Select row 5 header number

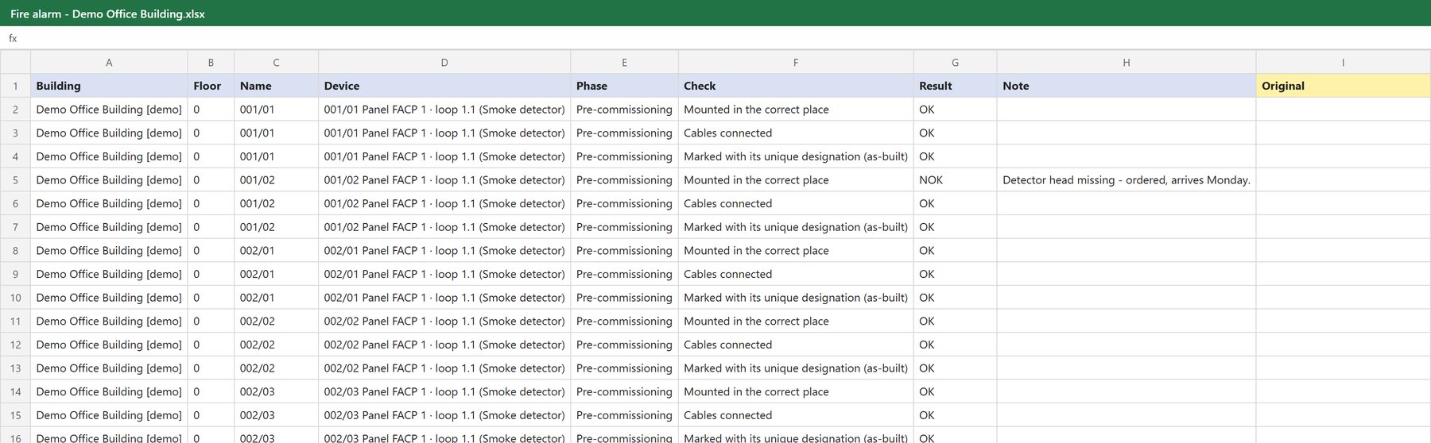tap(15, 180)
